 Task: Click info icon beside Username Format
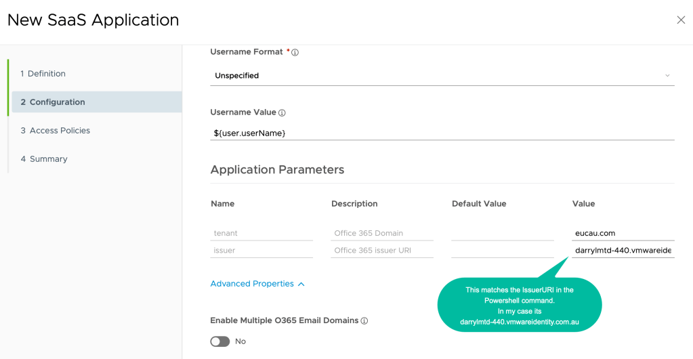[x=295, y=52]
